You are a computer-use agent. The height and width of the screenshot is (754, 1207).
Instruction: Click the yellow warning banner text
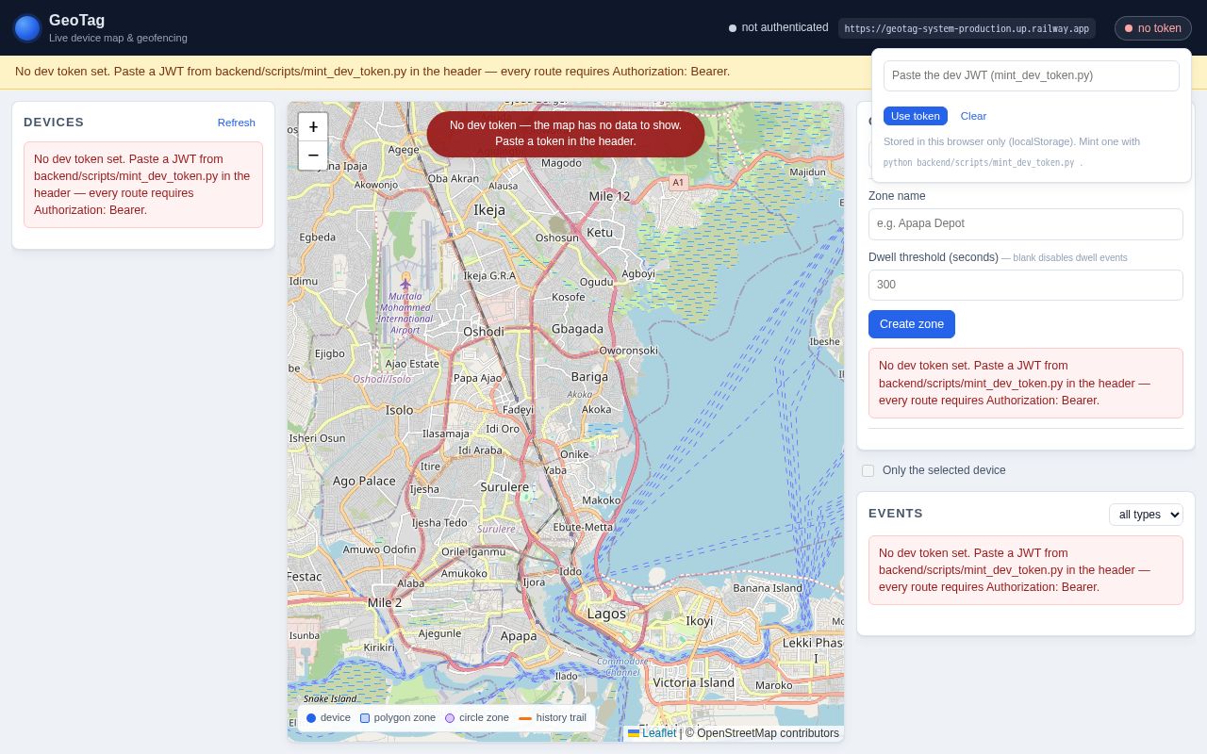click(x=372, y=72)
